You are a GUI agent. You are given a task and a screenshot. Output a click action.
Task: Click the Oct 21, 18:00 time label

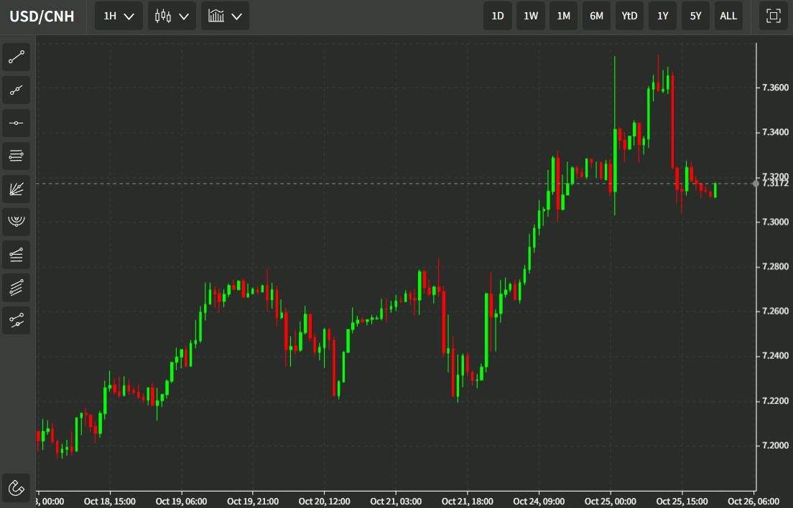click(468, 502)
